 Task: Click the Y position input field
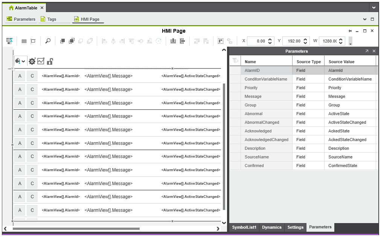coord(294,41)
